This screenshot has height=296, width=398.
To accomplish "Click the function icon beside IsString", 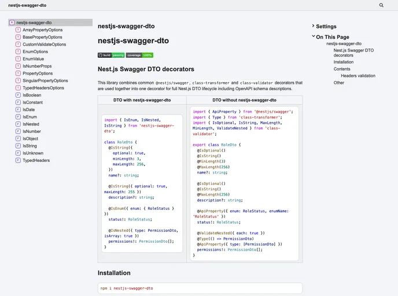I will (x=18, y=146).
